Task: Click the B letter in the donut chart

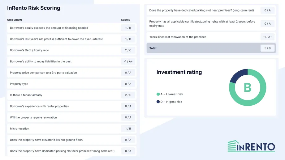Action: 248,88
